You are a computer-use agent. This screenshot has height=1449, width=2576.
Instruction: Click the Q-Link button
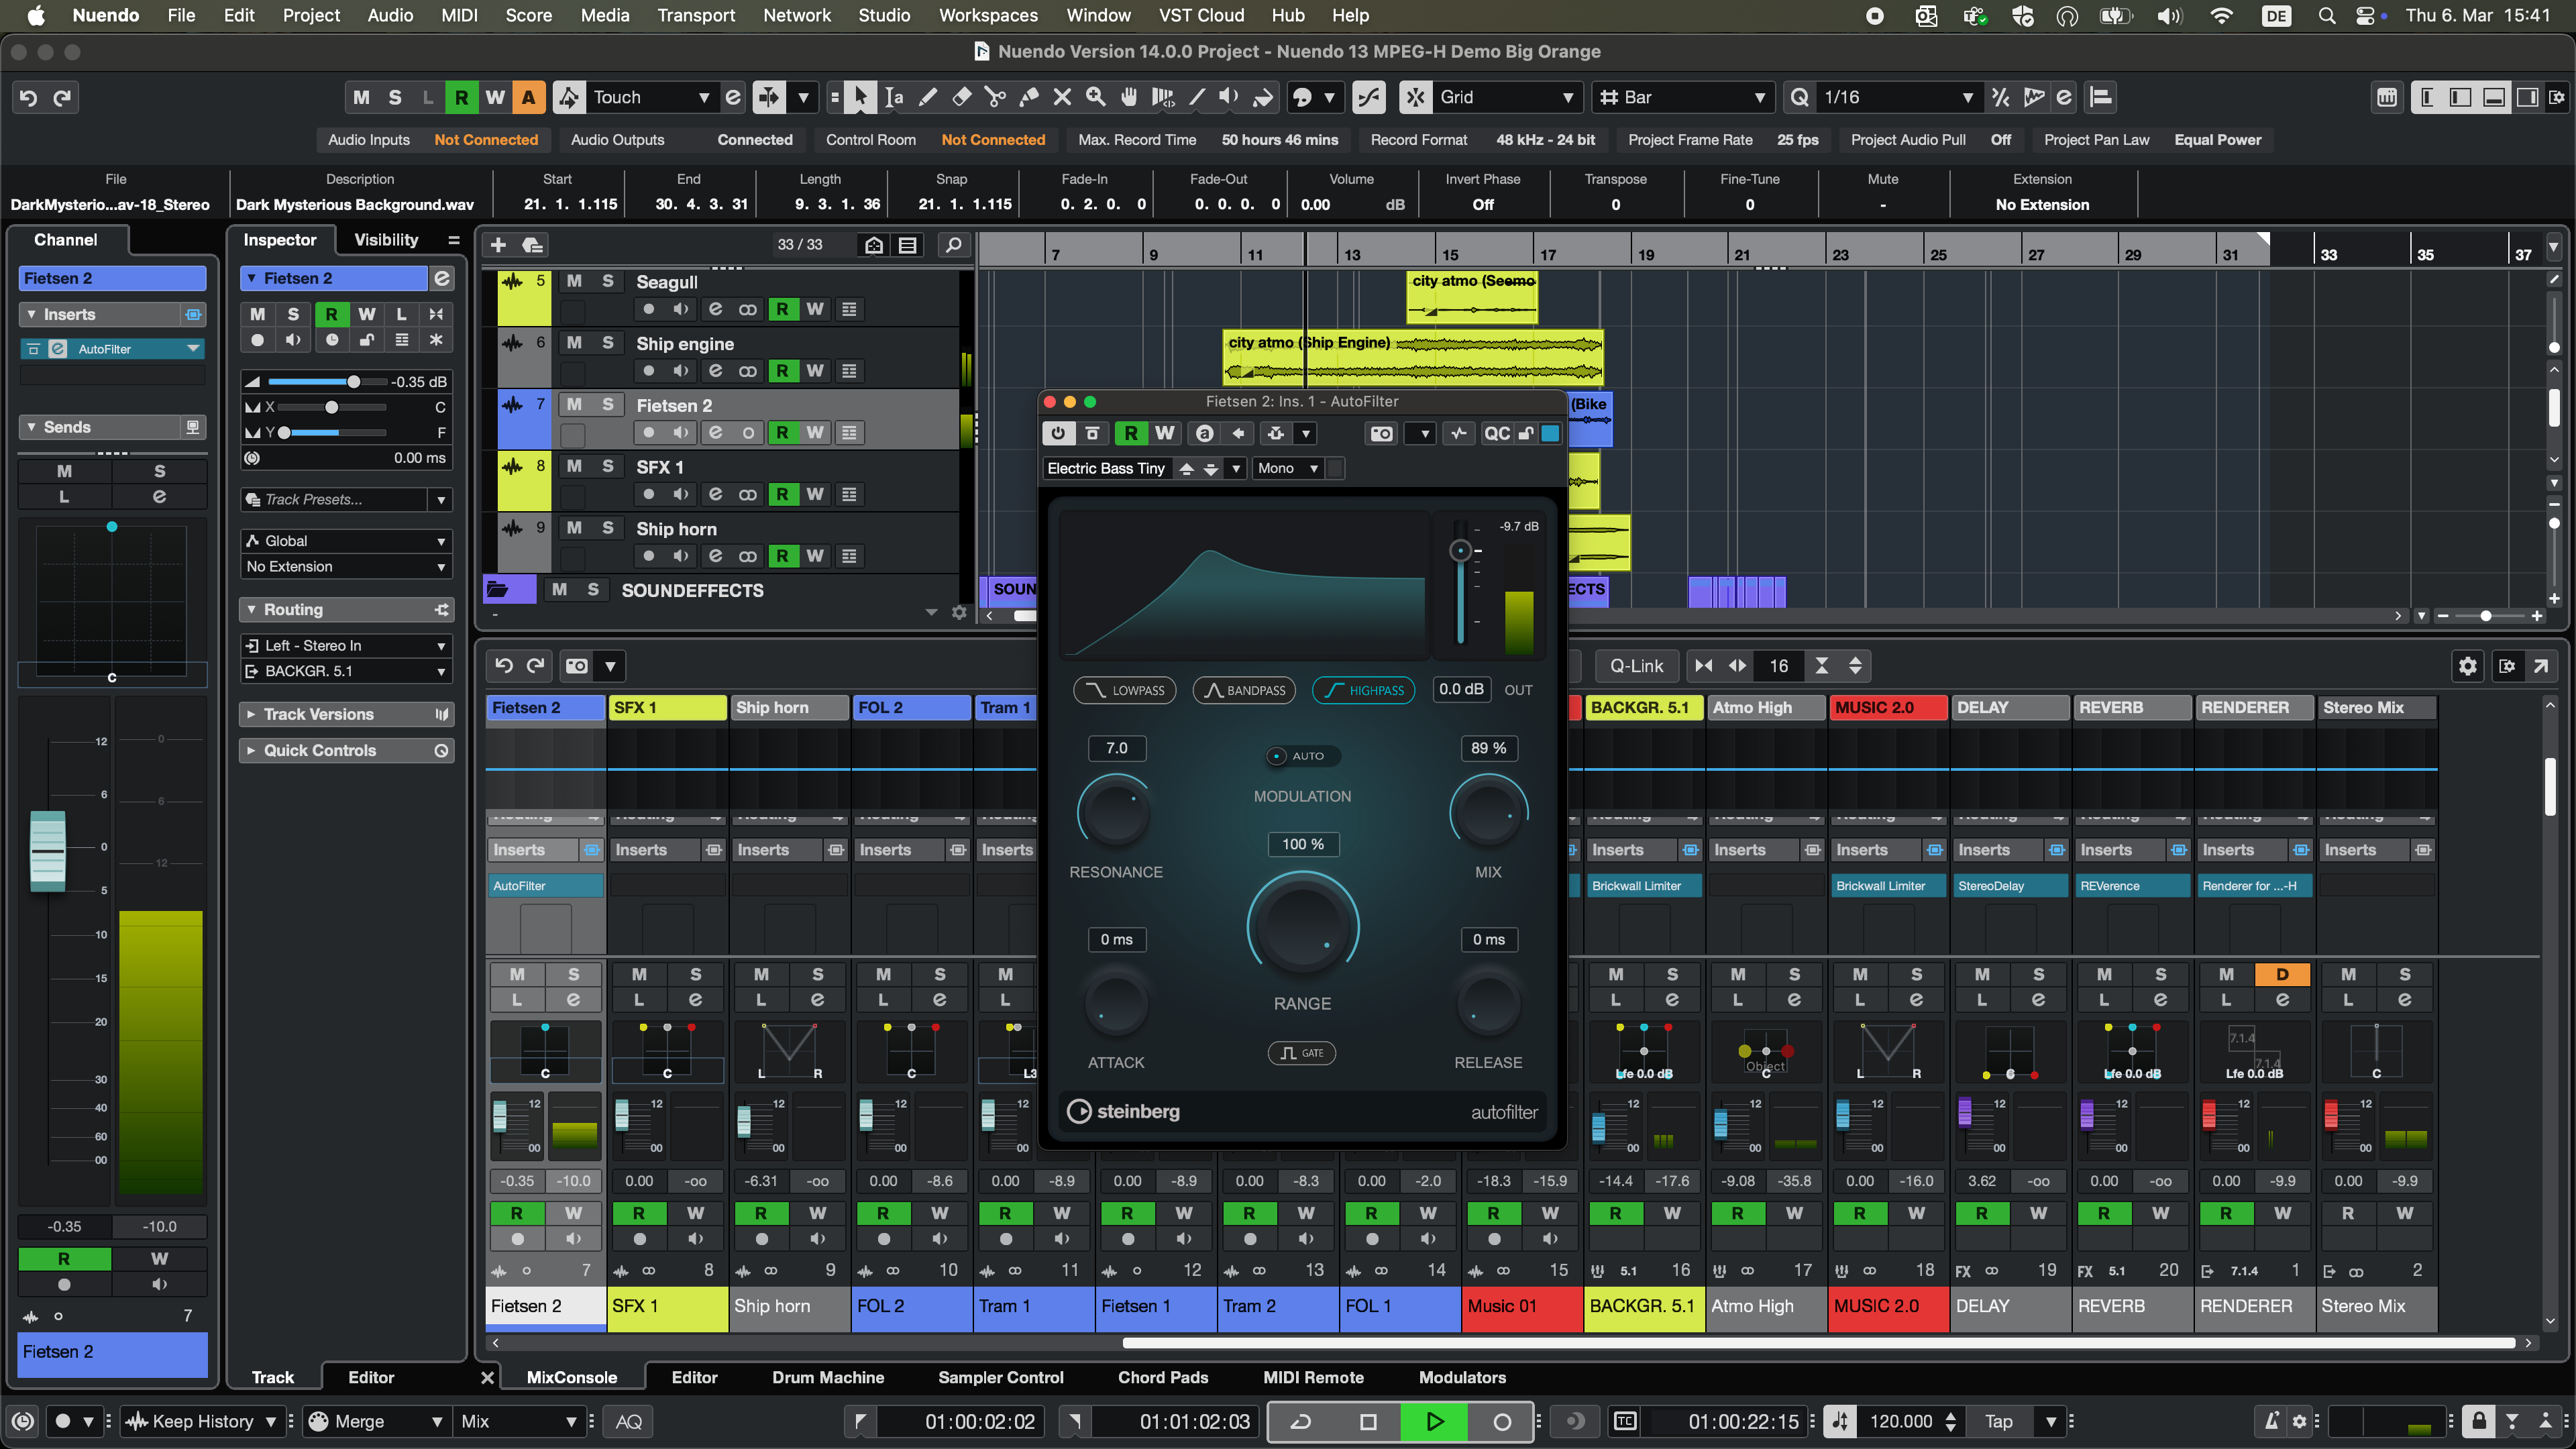tap(1636, 666)
